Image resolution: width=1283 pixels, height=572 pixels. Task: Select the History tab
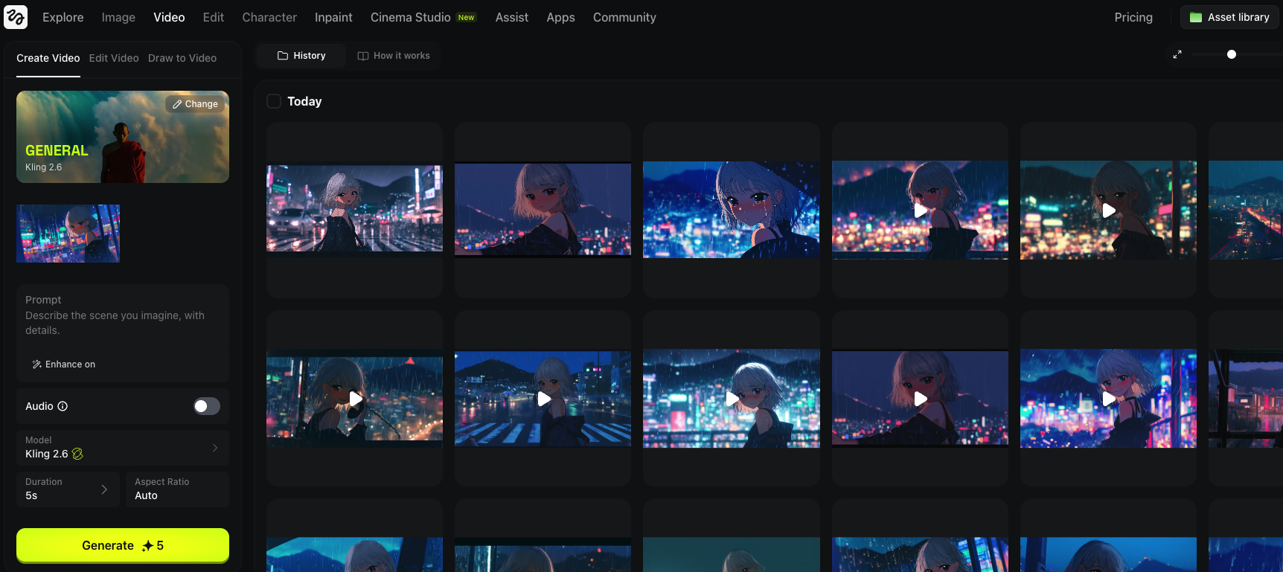[x=301, y=56]
